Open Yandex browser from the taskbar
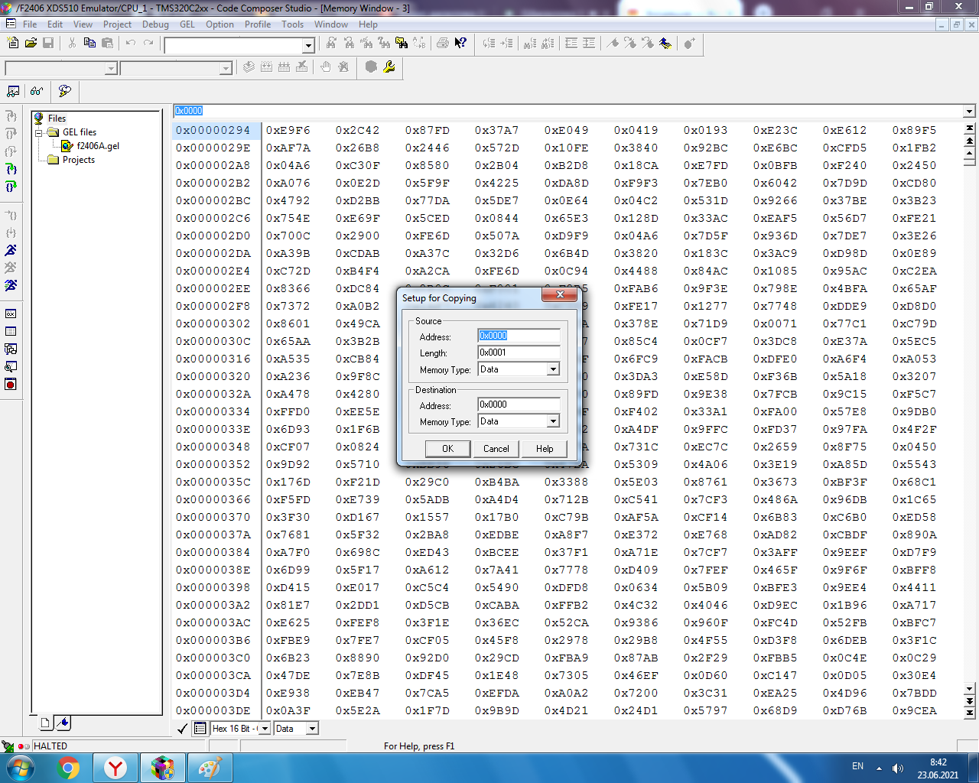Image resolution: width=979 pixels, height=783 pixels. coord(115,768)
